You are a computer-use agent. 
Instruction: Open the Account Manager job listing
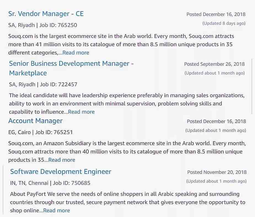35,121
